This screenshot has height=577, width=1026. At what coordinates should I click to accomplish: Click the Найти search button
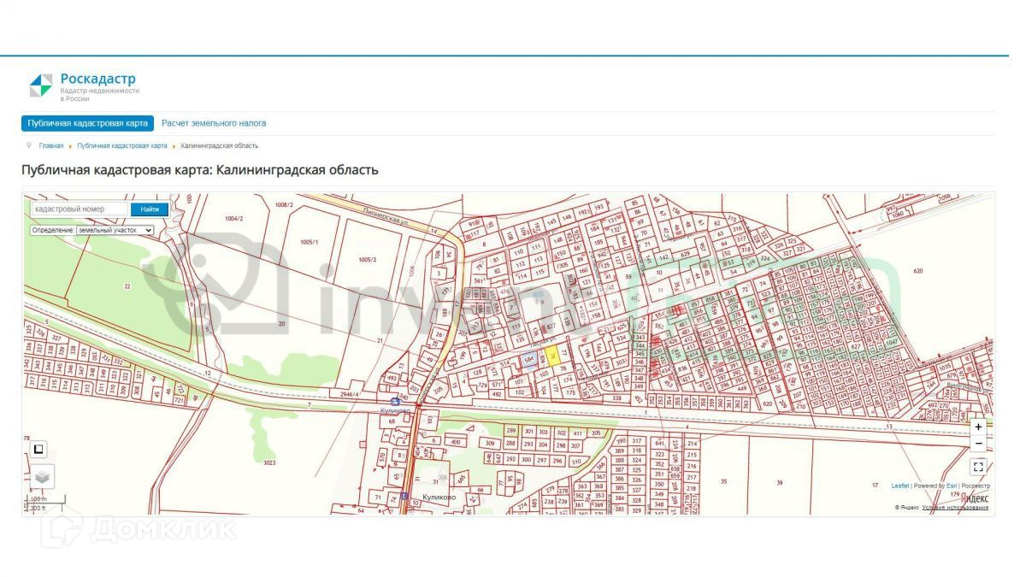150,209
